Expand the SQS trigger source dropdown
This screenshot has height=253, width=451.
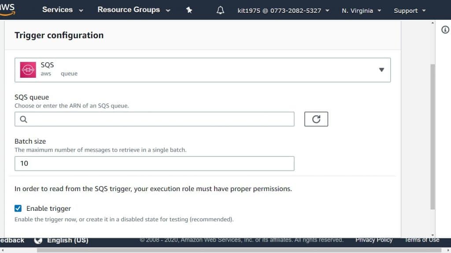tap(381, 69)
